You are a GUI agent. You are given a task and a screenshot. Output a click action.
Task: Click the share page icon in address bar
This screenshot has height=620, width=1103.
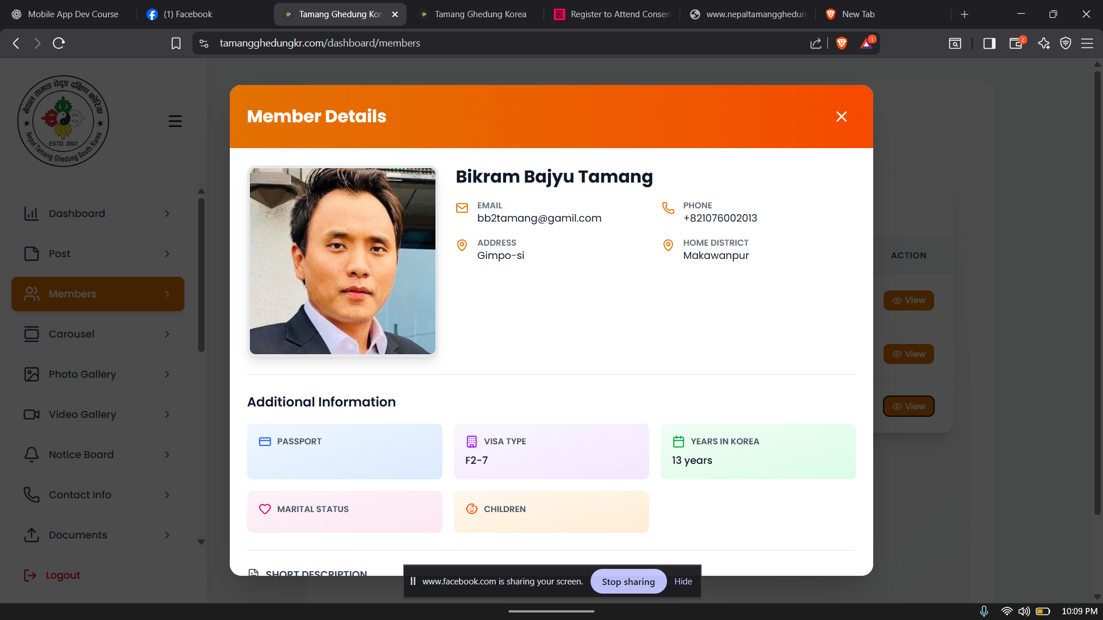[815, 43]
